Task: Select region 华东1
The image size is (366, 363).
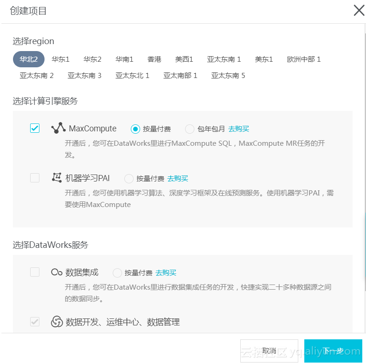Action: click(x=60, y=59)
